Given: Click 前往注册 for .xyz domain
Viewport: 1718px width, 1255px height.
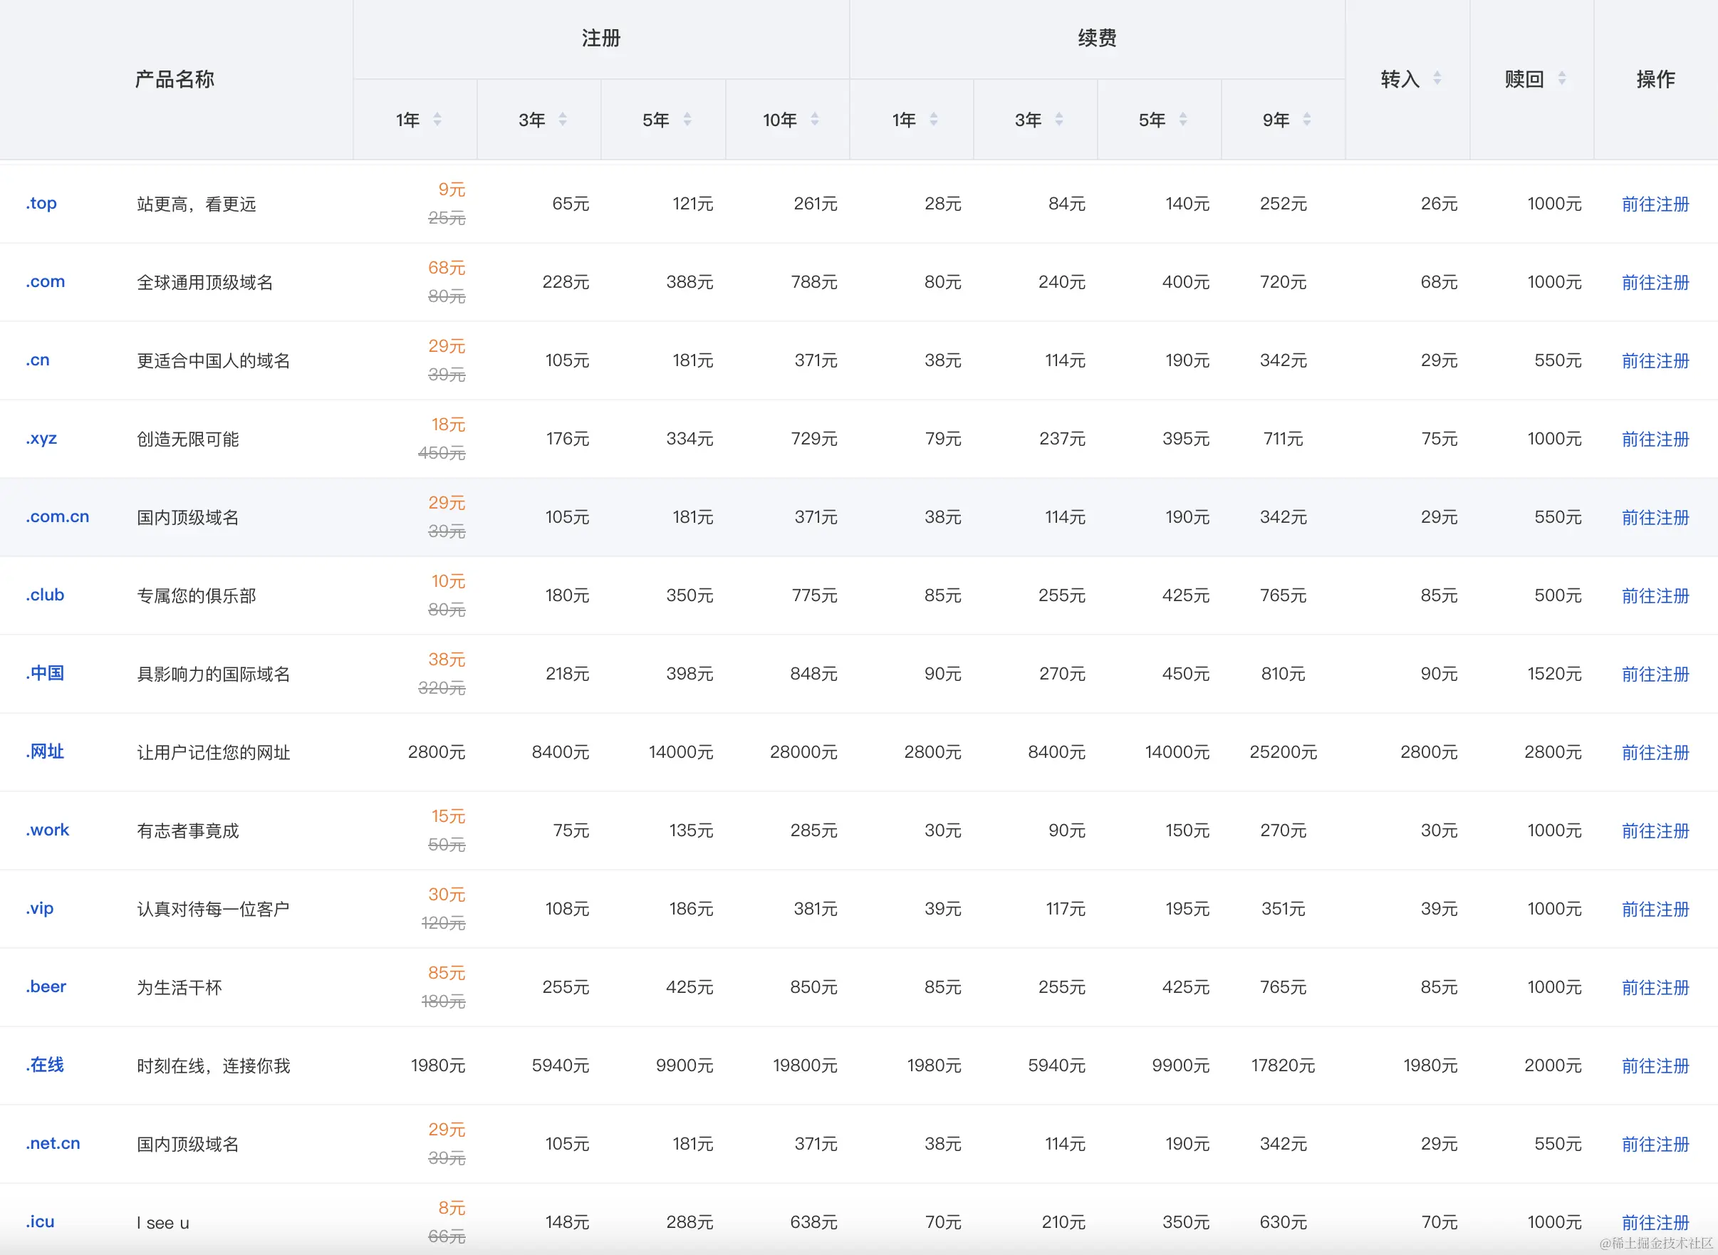Looking at the screenshot, I should (x=1655, y=439).
